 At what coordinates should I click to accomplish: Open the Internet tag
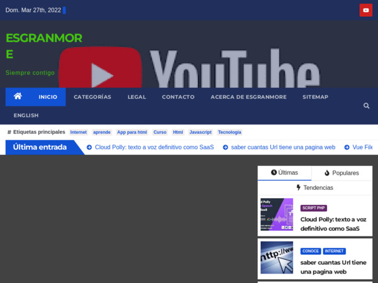(x=78, y=132)
